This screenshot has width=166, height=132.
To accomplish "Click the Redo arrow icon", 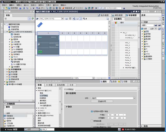I will 42,8.
